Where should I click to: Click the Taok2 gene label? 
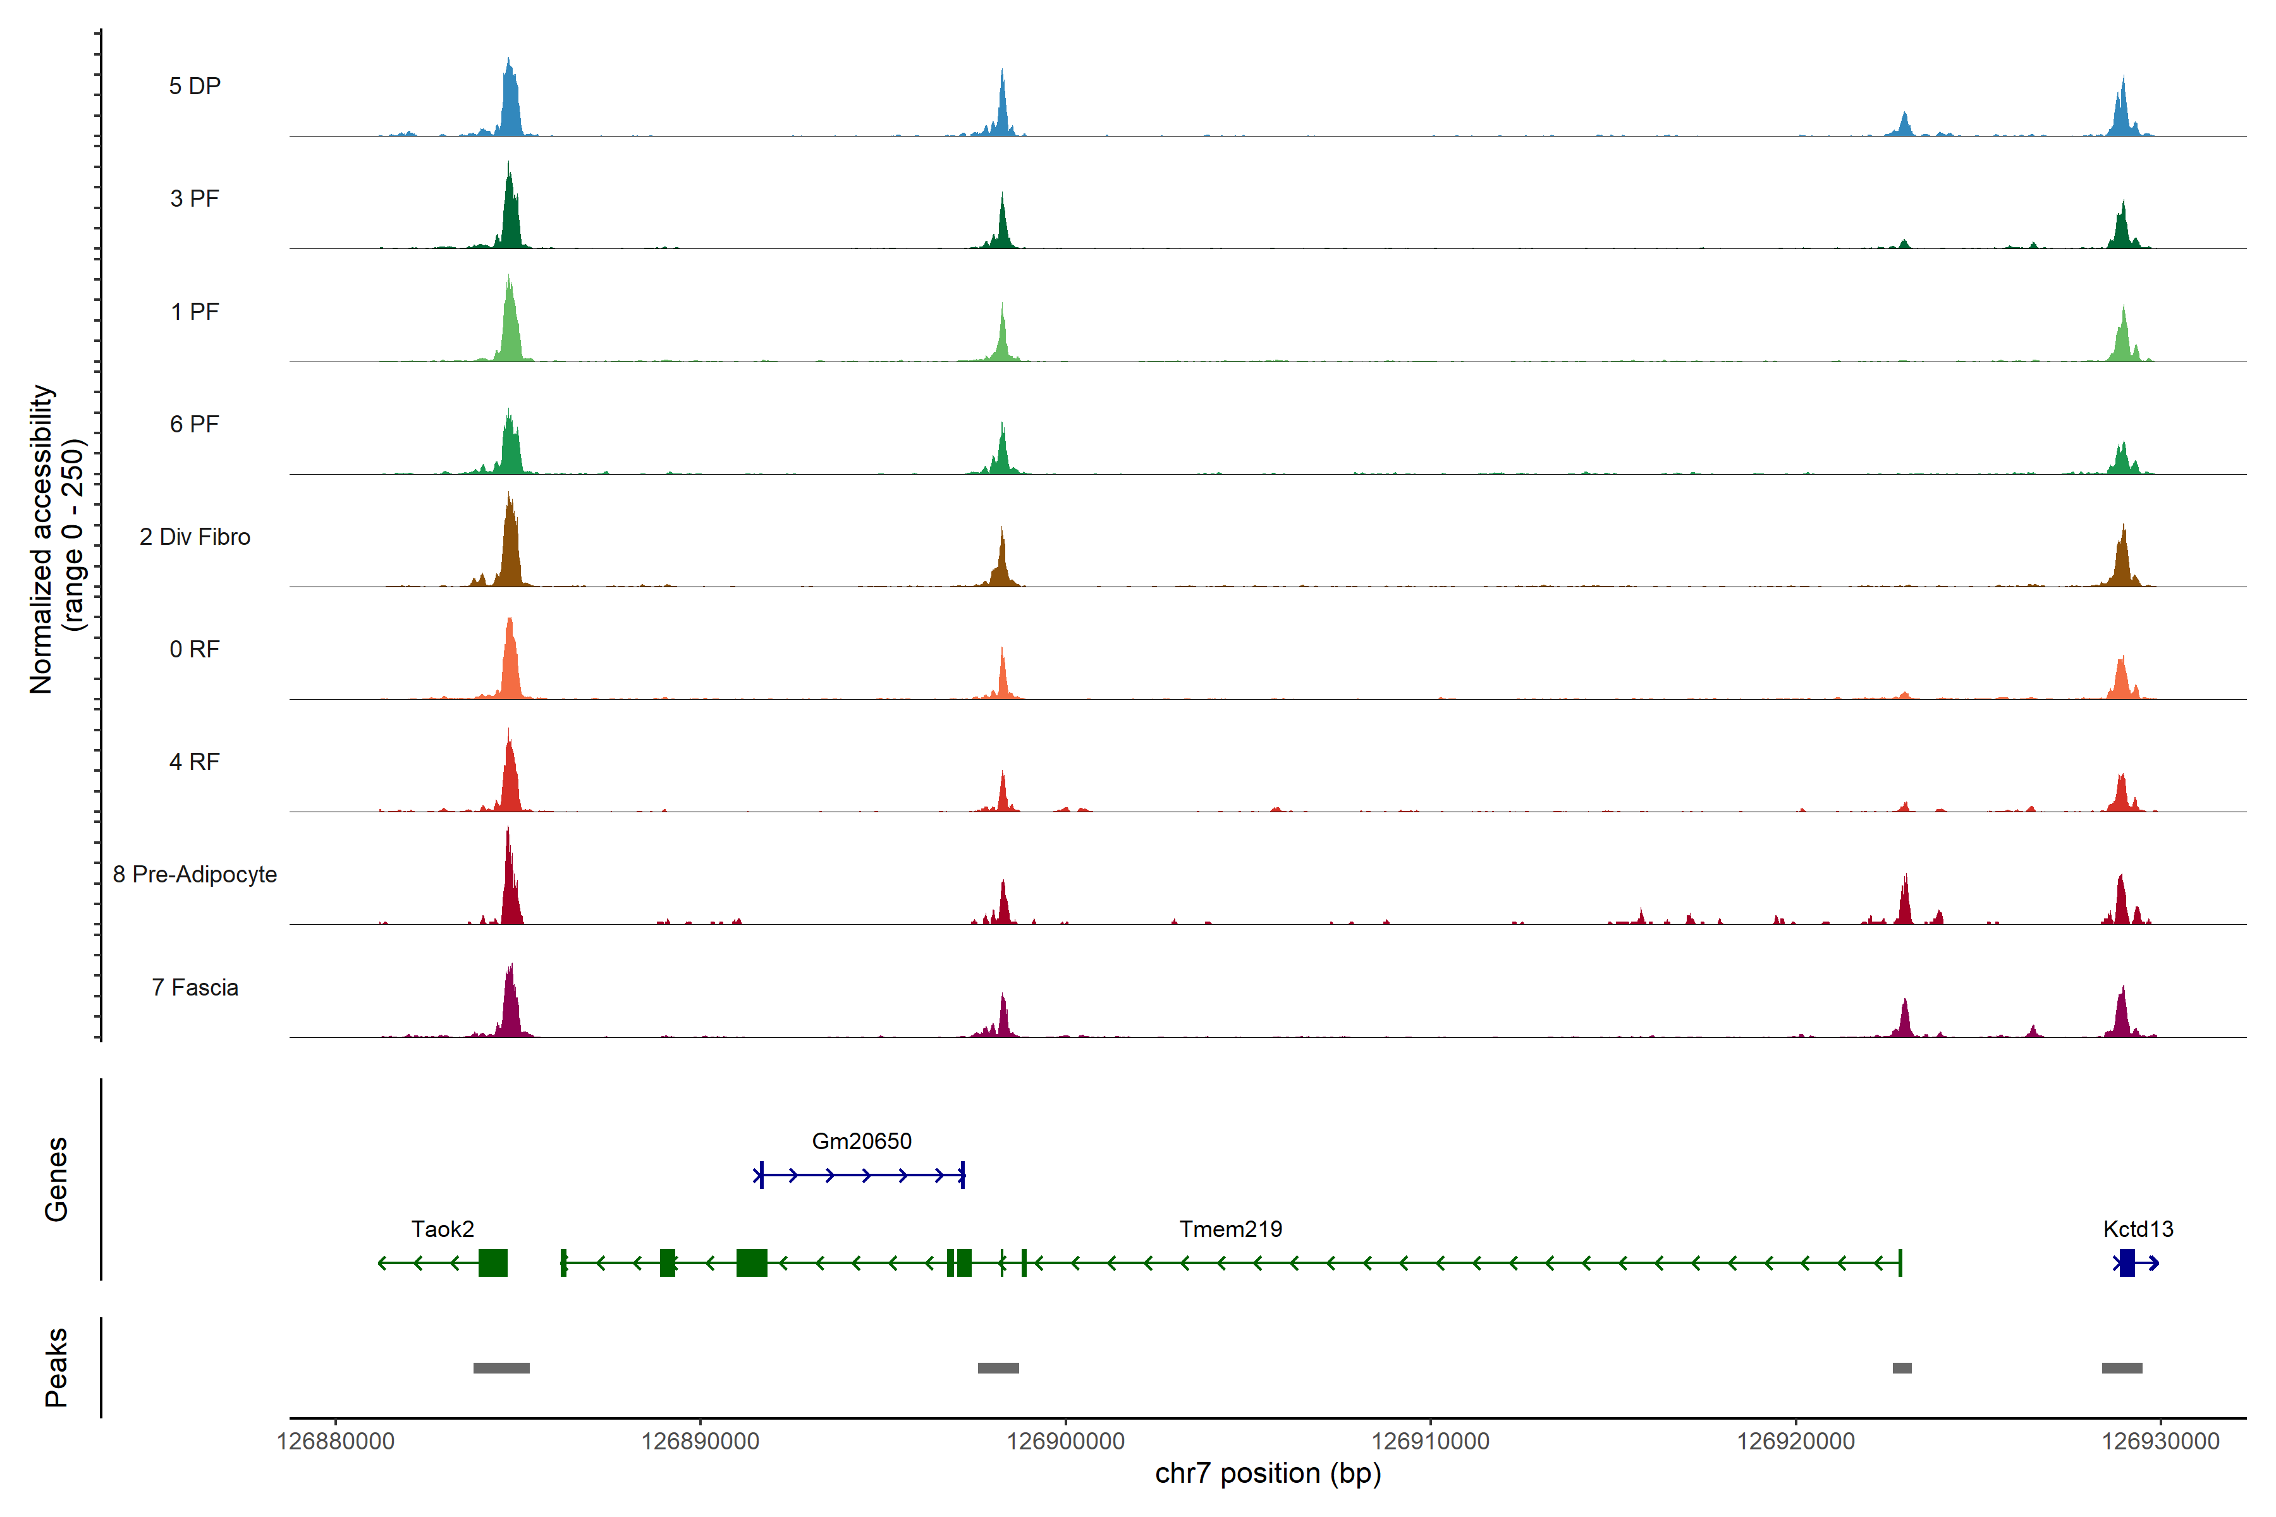pos(442,1229)
